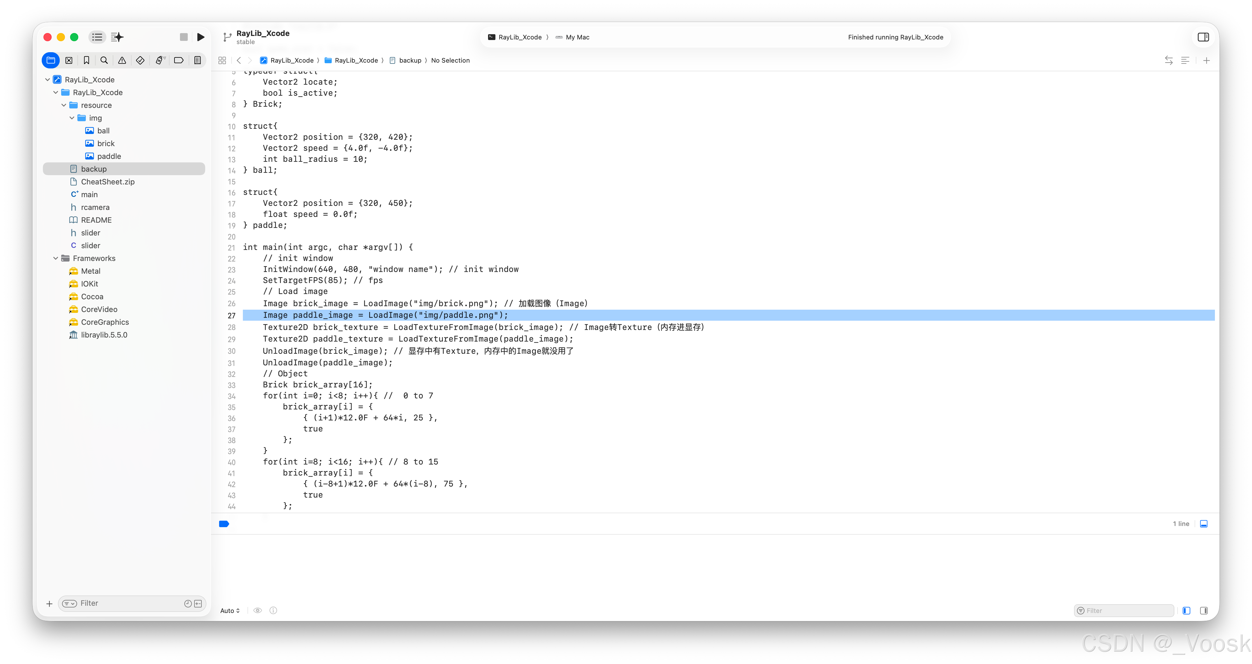
Task: Select the backup breadcrumb item
Action: (410, 60)
